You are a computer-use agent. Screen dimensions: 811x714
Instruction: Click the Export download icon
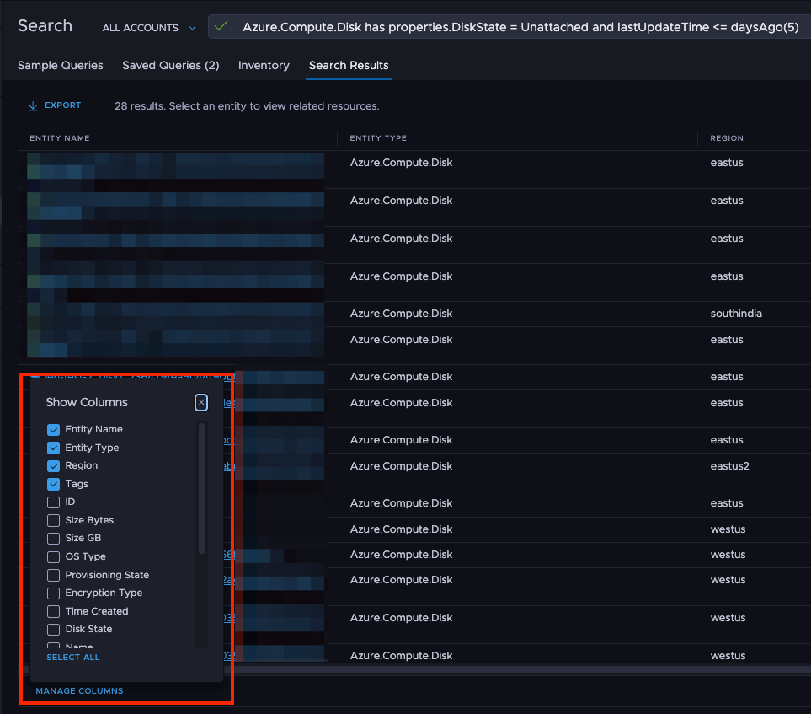[x=34, y=105]
